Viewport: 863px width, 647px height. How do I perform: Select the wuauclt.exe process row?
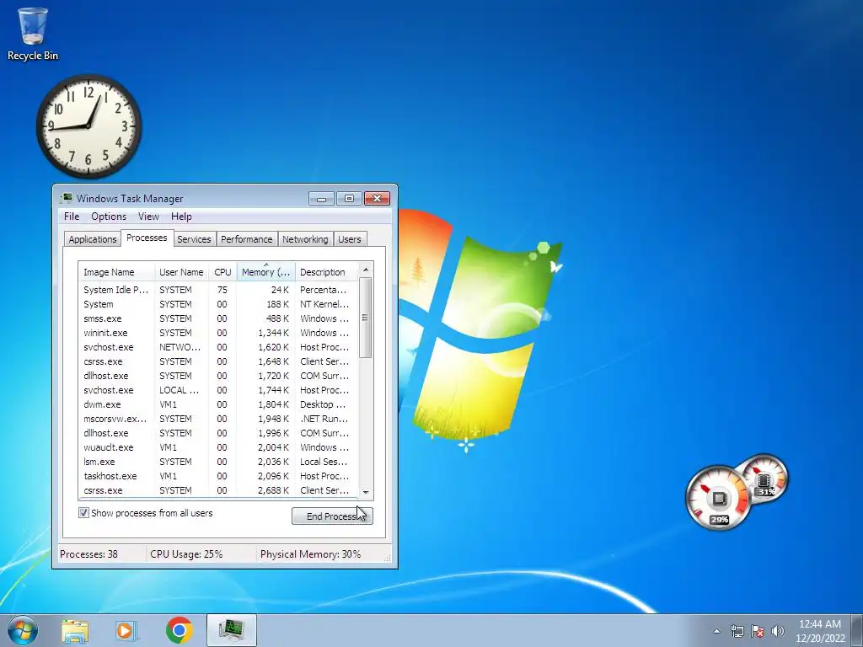[218, 446]
